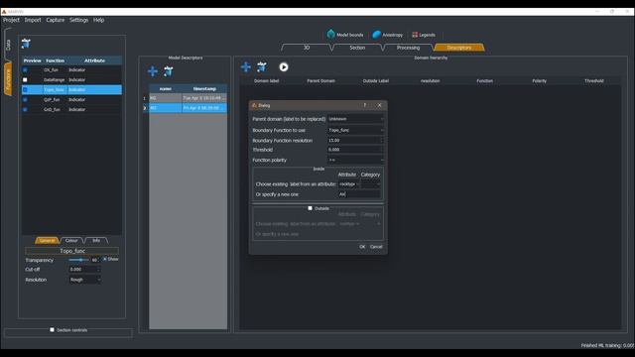Click the Function column header
Screen dimensions: 635x357
pos(56,60)
